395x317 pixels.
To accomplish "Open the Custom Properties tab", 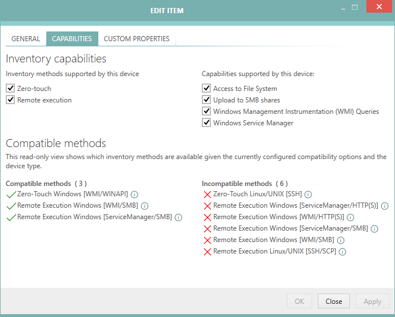I will (x=137, y=39).
